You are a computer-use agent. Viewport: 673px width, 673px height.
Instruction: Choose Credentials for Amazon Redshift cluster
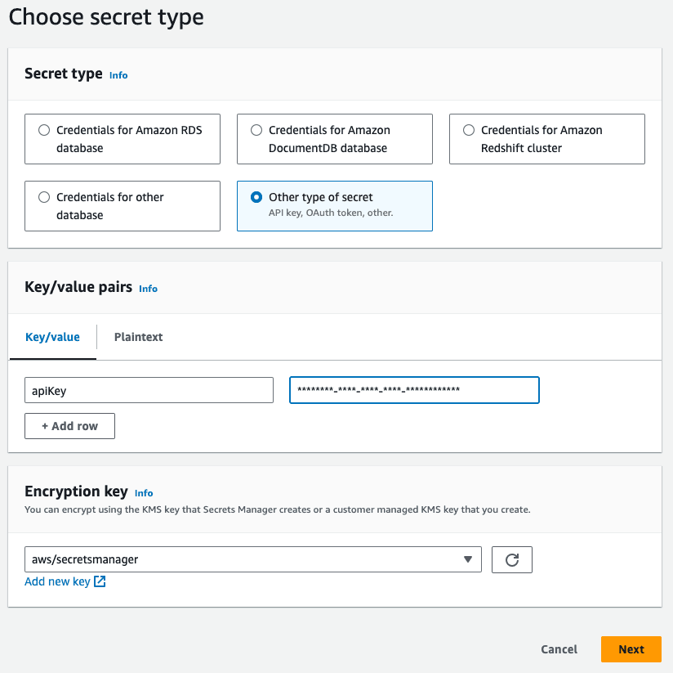click(x=469, y=130)
